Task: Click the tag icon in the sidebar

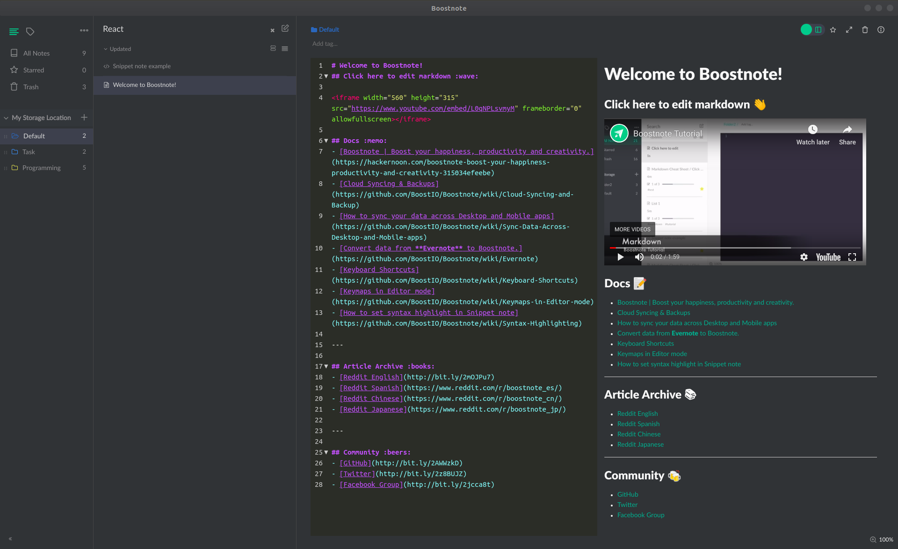Action: 30,31
